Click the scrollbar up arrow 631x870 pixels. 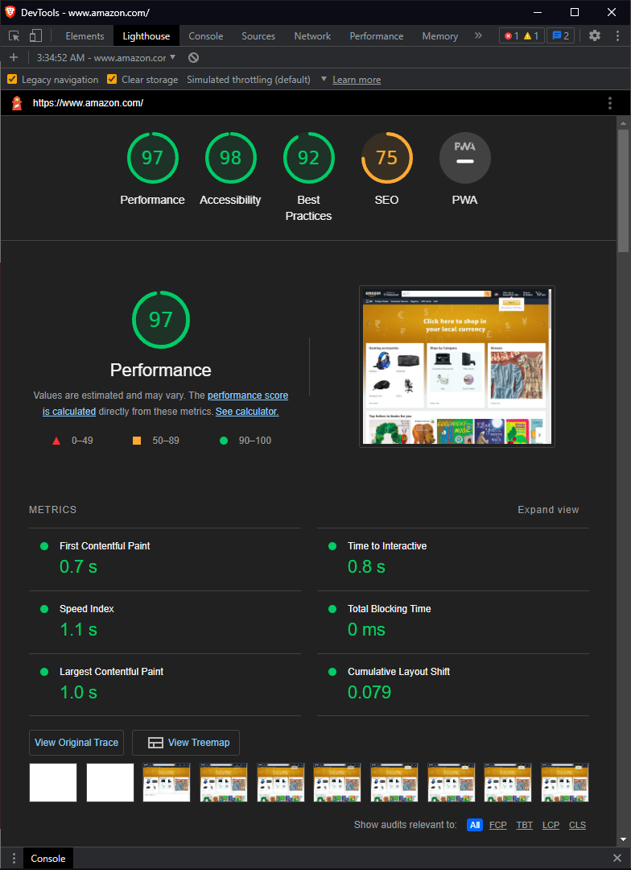[x=623, y=123]
